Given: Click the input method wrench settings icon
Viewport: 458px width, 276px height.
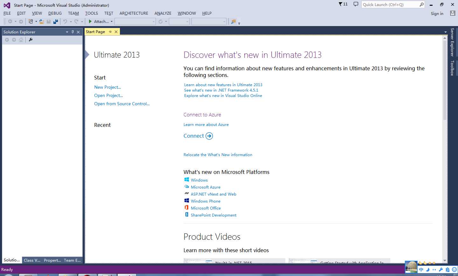Looking at the screenshot, I should point(441,270).
